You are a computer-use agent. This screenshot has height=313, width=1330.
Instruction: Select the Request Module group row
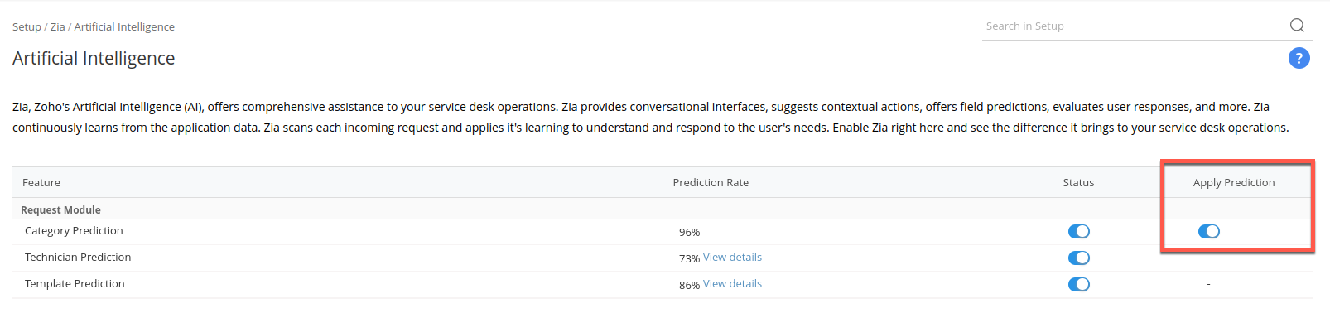pos(663,209)
